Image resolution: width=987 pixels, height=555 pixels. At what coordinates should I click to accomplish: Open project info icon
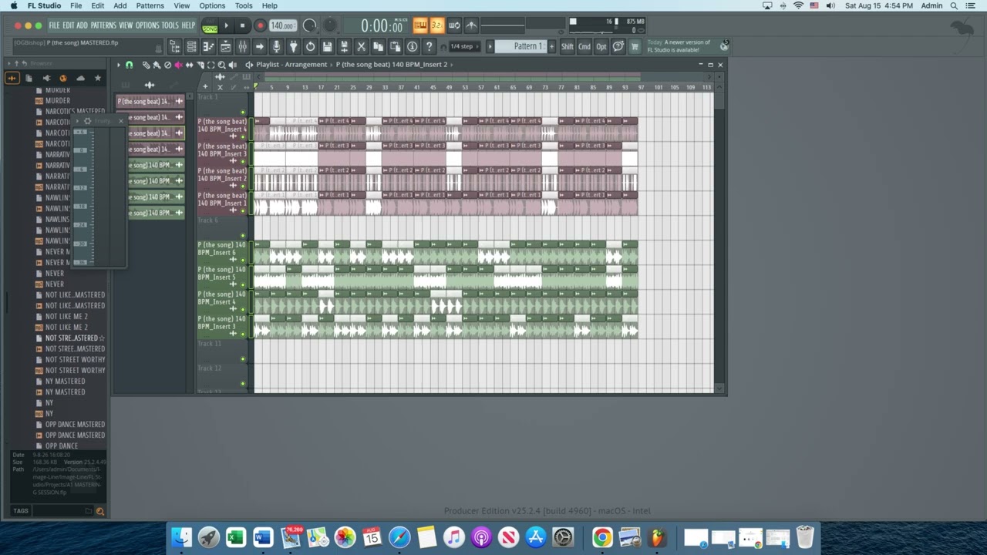coord(413,47)
